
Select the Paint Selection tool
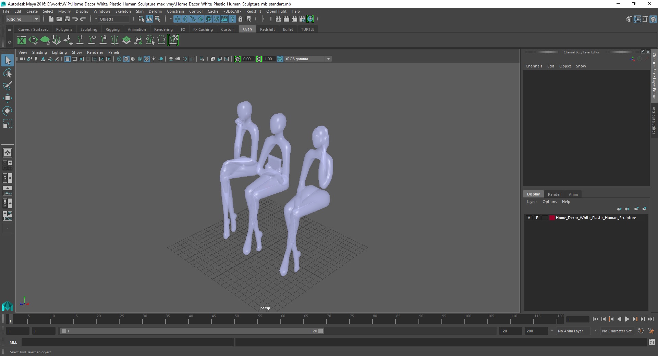point(7,86)
